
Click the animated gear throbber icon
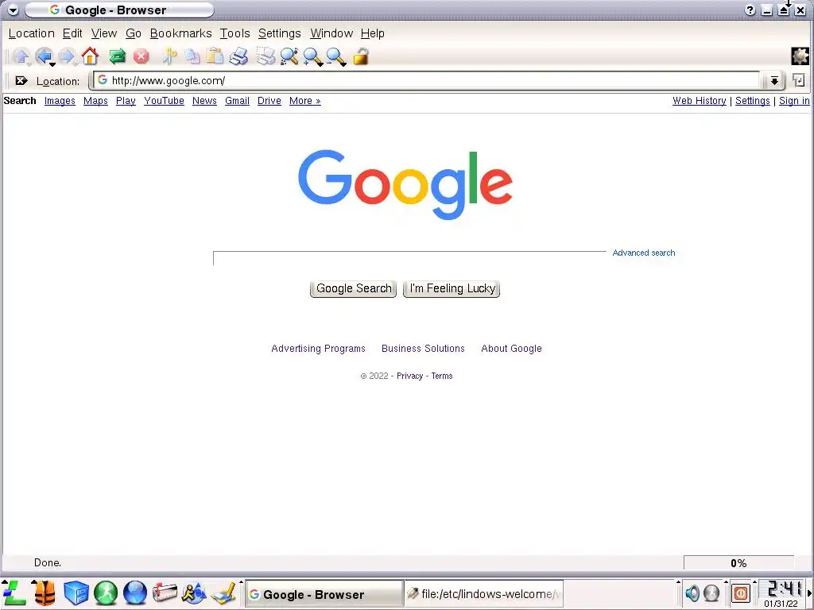[x=800, y=56]
